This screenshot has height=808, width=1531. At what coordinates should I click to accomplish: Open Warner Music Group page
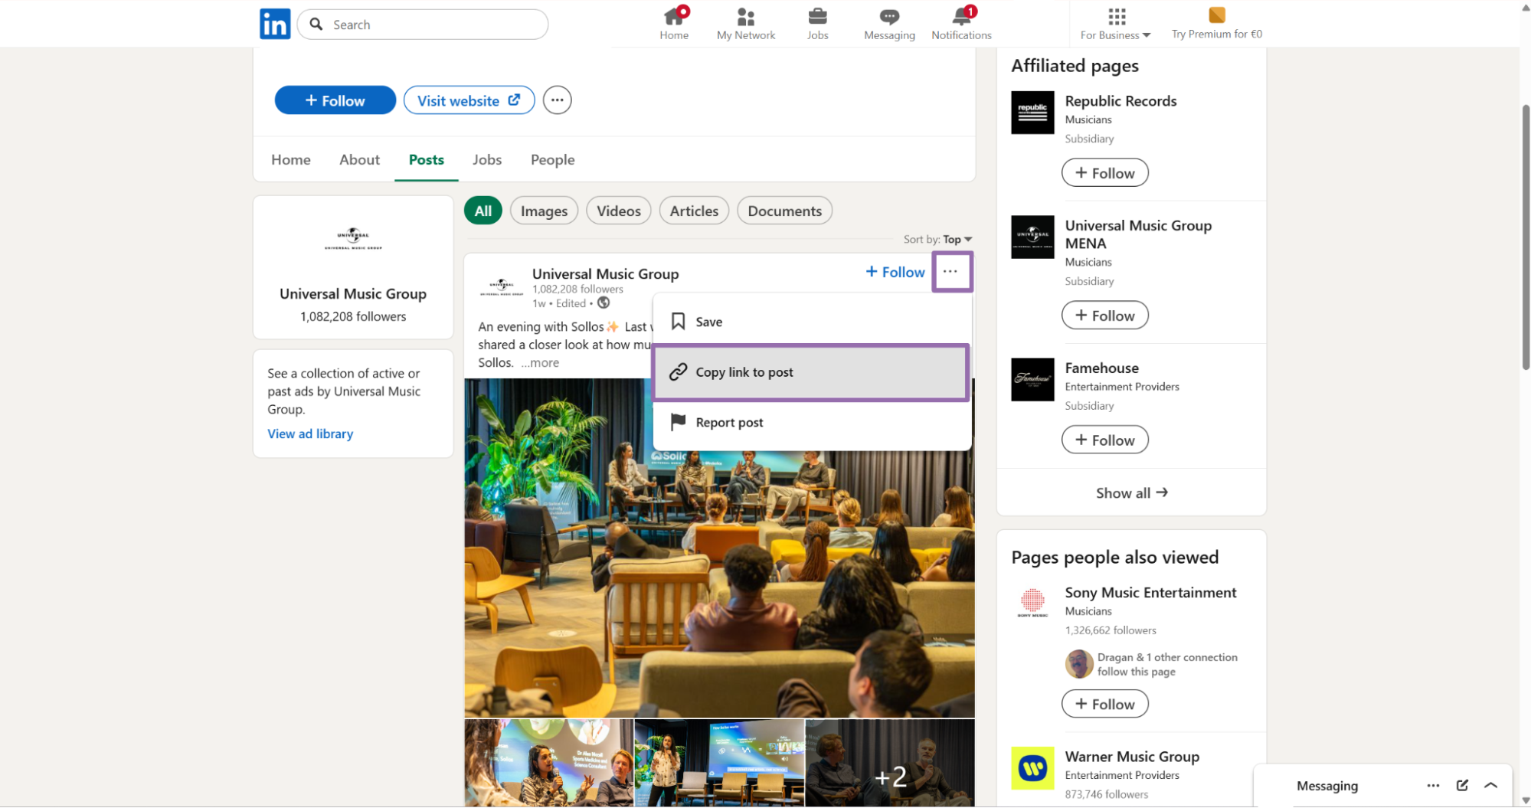tap(1132, 757)
